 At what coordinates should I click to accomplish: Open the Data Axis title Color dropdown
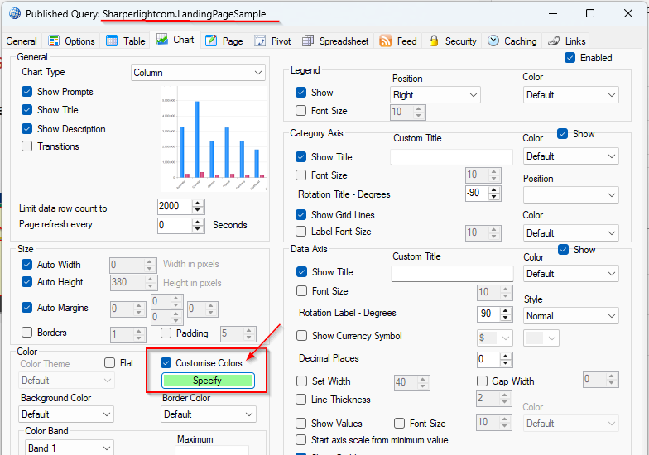coord(571,274)
